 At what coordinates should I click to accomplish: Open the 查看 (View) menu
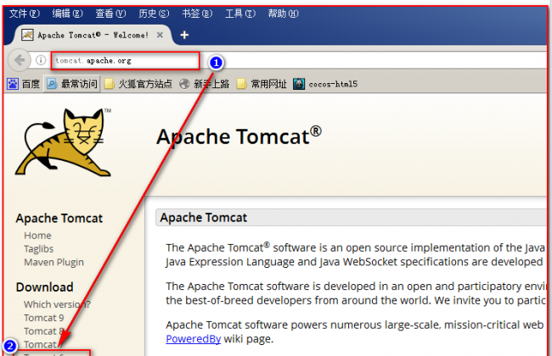[110, 14]
